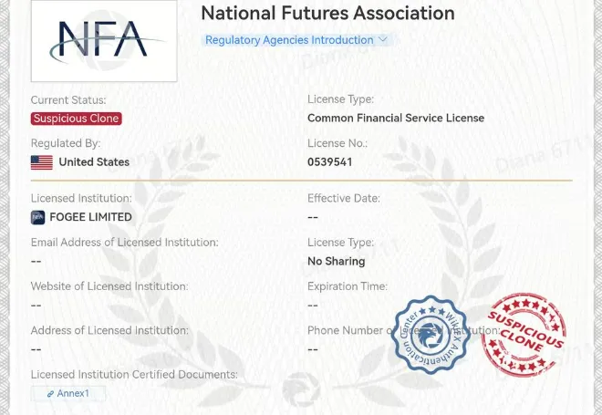Click the red Suspicious Clone stamp

point(524,335)
